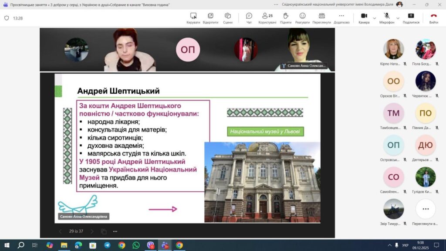Click the Керувати (take control) icon
The width and height of the screenshot is (446, 251).
click(x=193, y=18)
